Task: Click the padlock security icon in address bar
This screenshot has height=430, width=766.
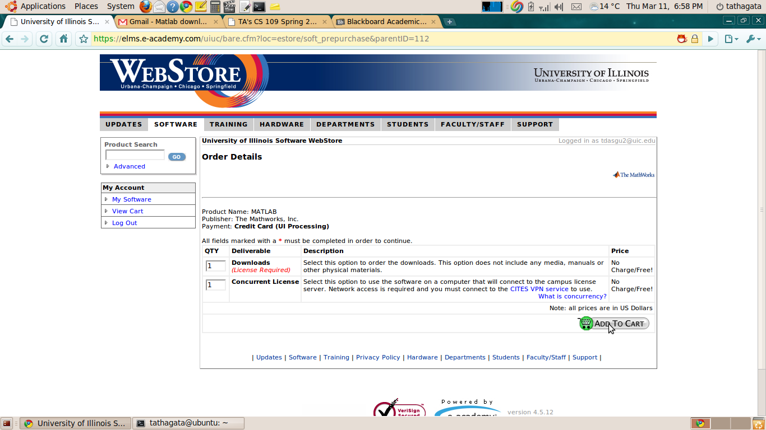Action: pyautogui.click(x=694, y=39)
